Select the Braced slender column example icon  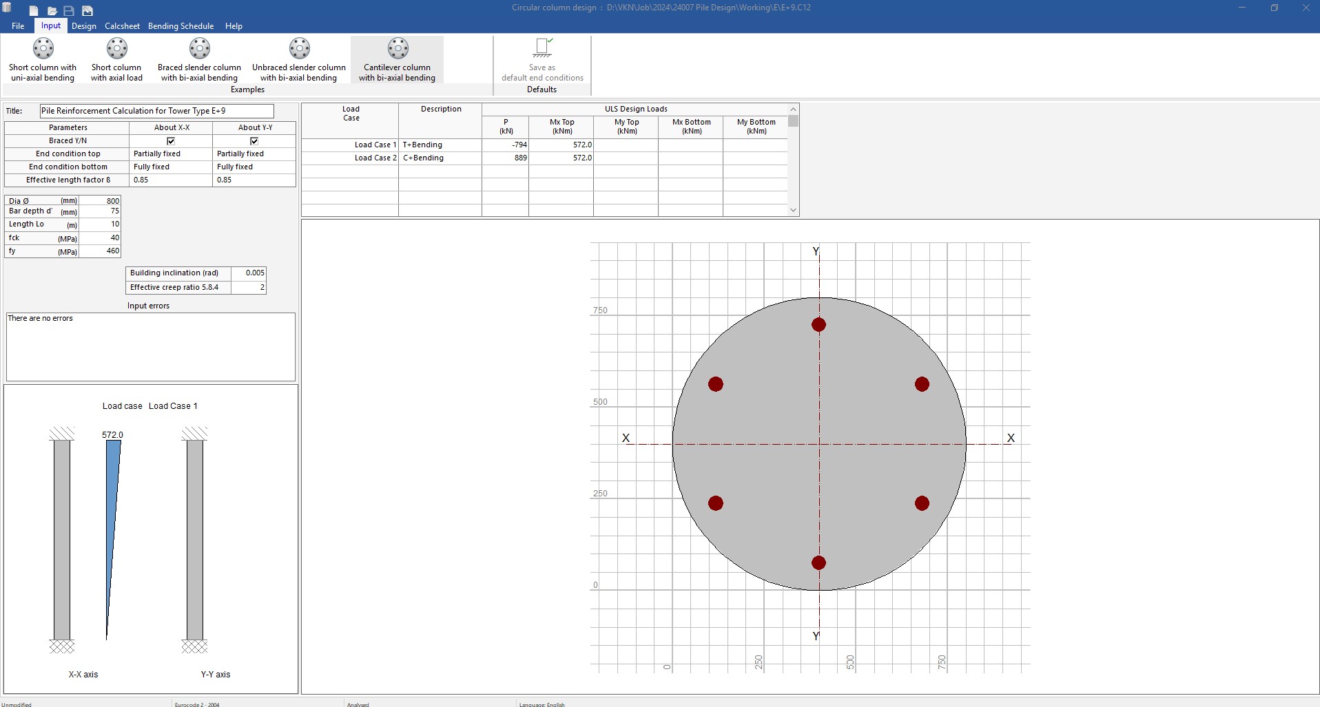click(199, 49)
